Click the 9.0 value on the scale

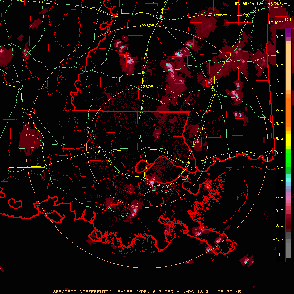click(x=279, y=51)
